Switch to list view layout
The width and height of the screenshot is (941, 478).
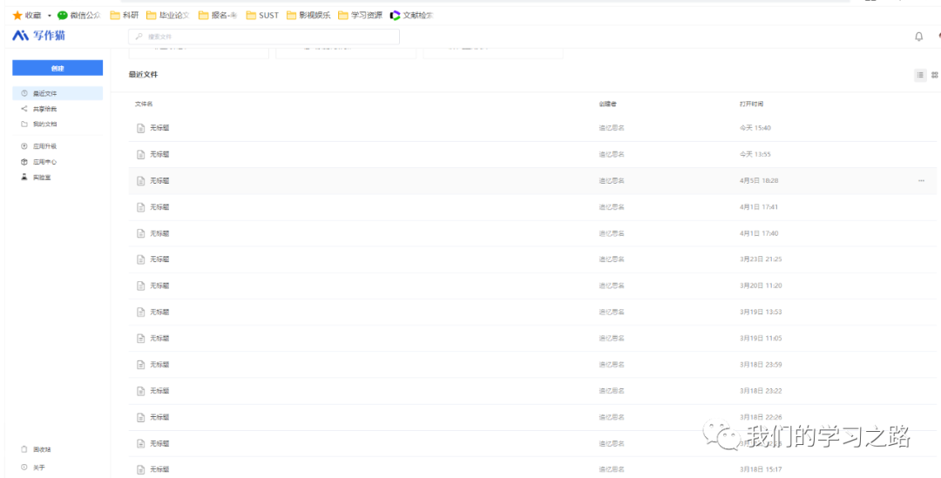pos(919,75)
